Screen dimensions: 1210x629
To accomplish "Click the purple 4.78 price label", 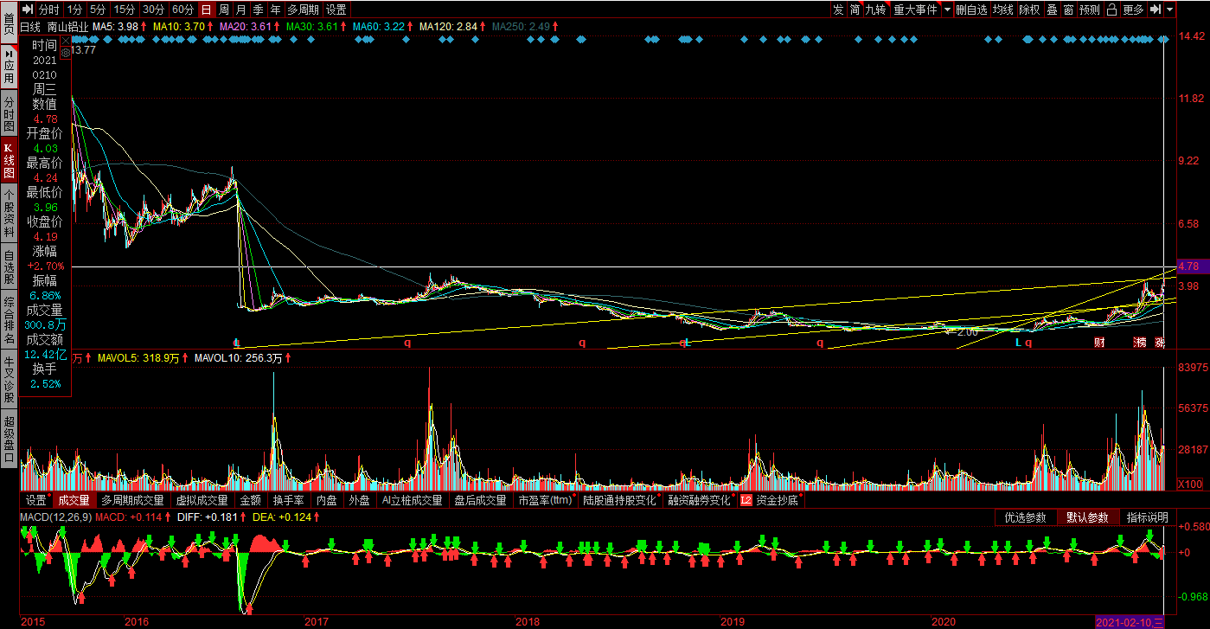I will [1192, 266].
